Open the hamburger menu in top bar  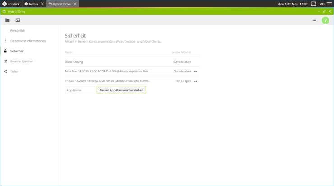point(329,4)
